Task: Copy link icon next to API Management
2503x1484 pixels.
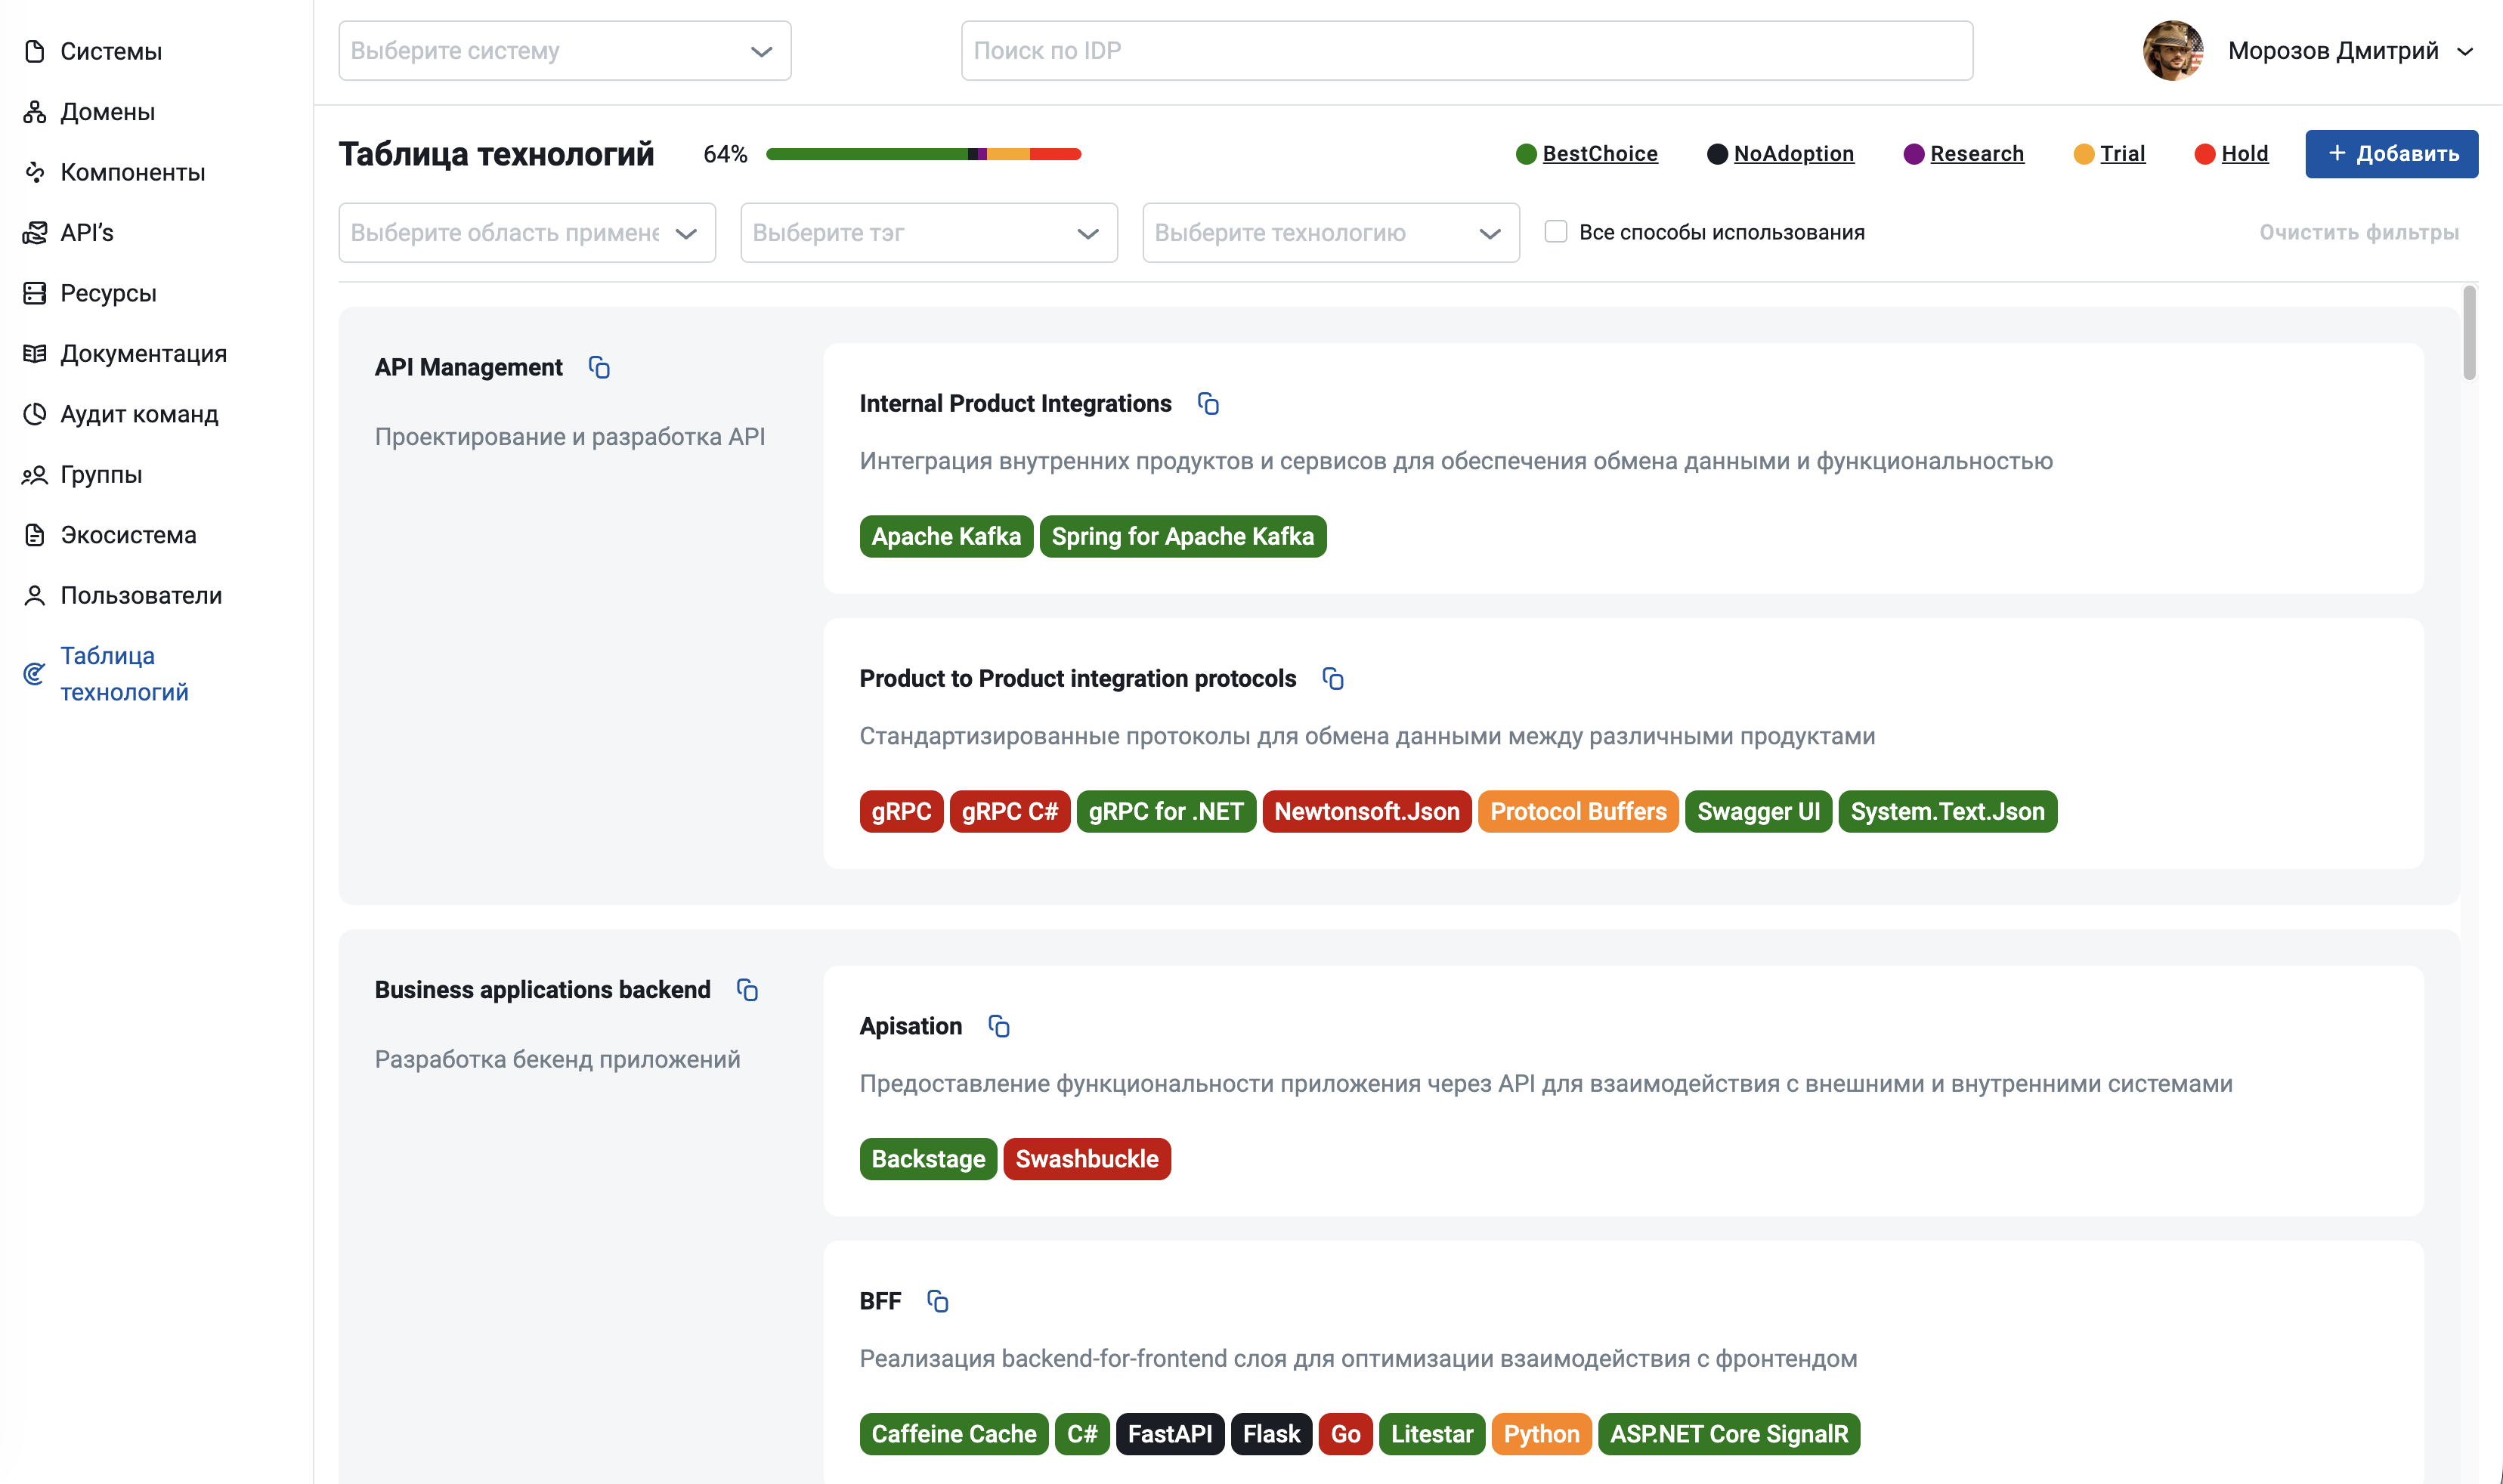Action: (599, 368)
